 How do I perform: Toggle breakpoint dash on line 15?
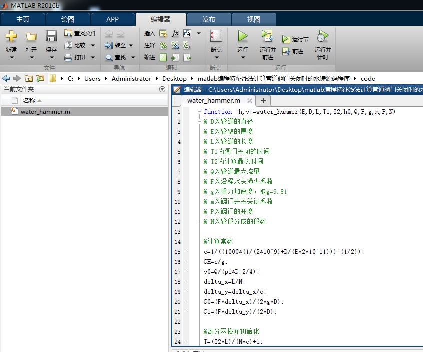point(186,252)
